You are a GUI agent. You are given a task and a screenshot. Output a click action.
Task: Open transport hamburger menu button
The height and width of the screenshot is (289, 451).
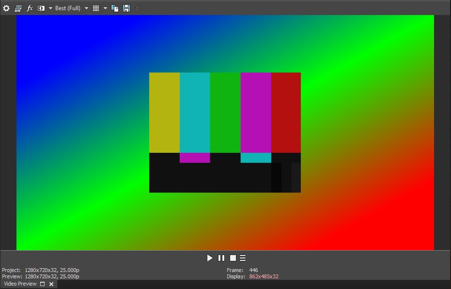tap(243, 258)
